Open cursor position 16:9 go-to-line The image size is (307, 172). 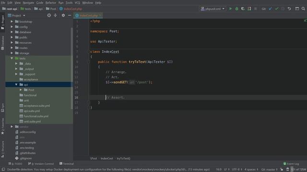[x=219, y=170]
